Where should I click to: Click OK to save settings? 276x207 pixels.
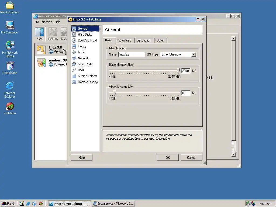coord(168,157)
